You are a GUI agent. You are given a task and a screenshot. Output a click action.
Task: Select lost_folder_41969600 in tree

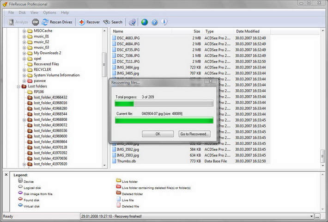(x=50, y=136)
